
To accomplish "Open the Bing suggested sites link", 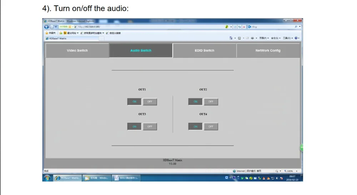I will (x=71, y=33).
